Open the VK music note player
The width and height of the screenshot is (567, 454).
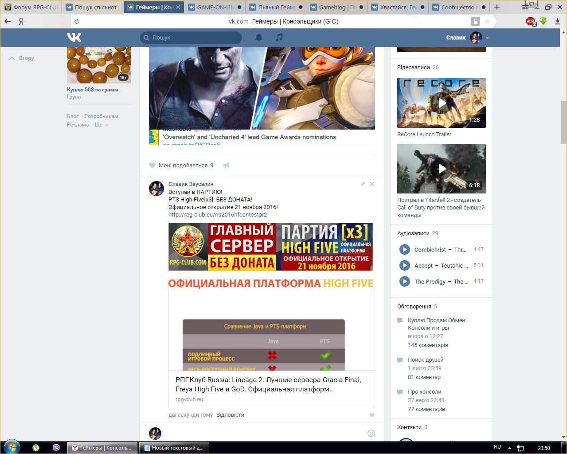pyautogui.click(x=279, y=38)
